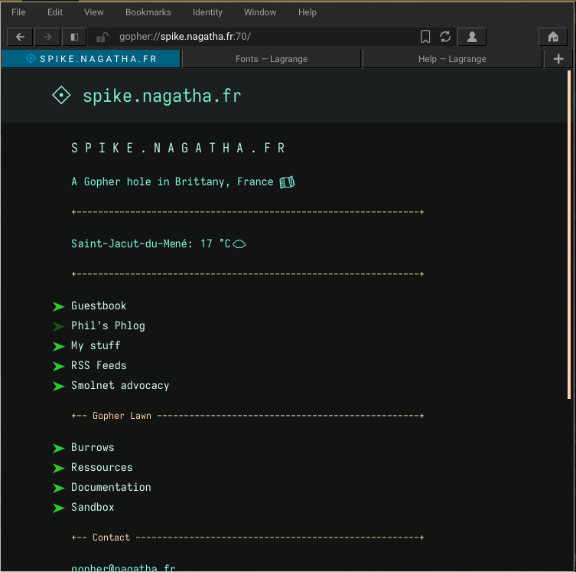Open the File menu
This screenshot has height=572, width=576.
18,12
